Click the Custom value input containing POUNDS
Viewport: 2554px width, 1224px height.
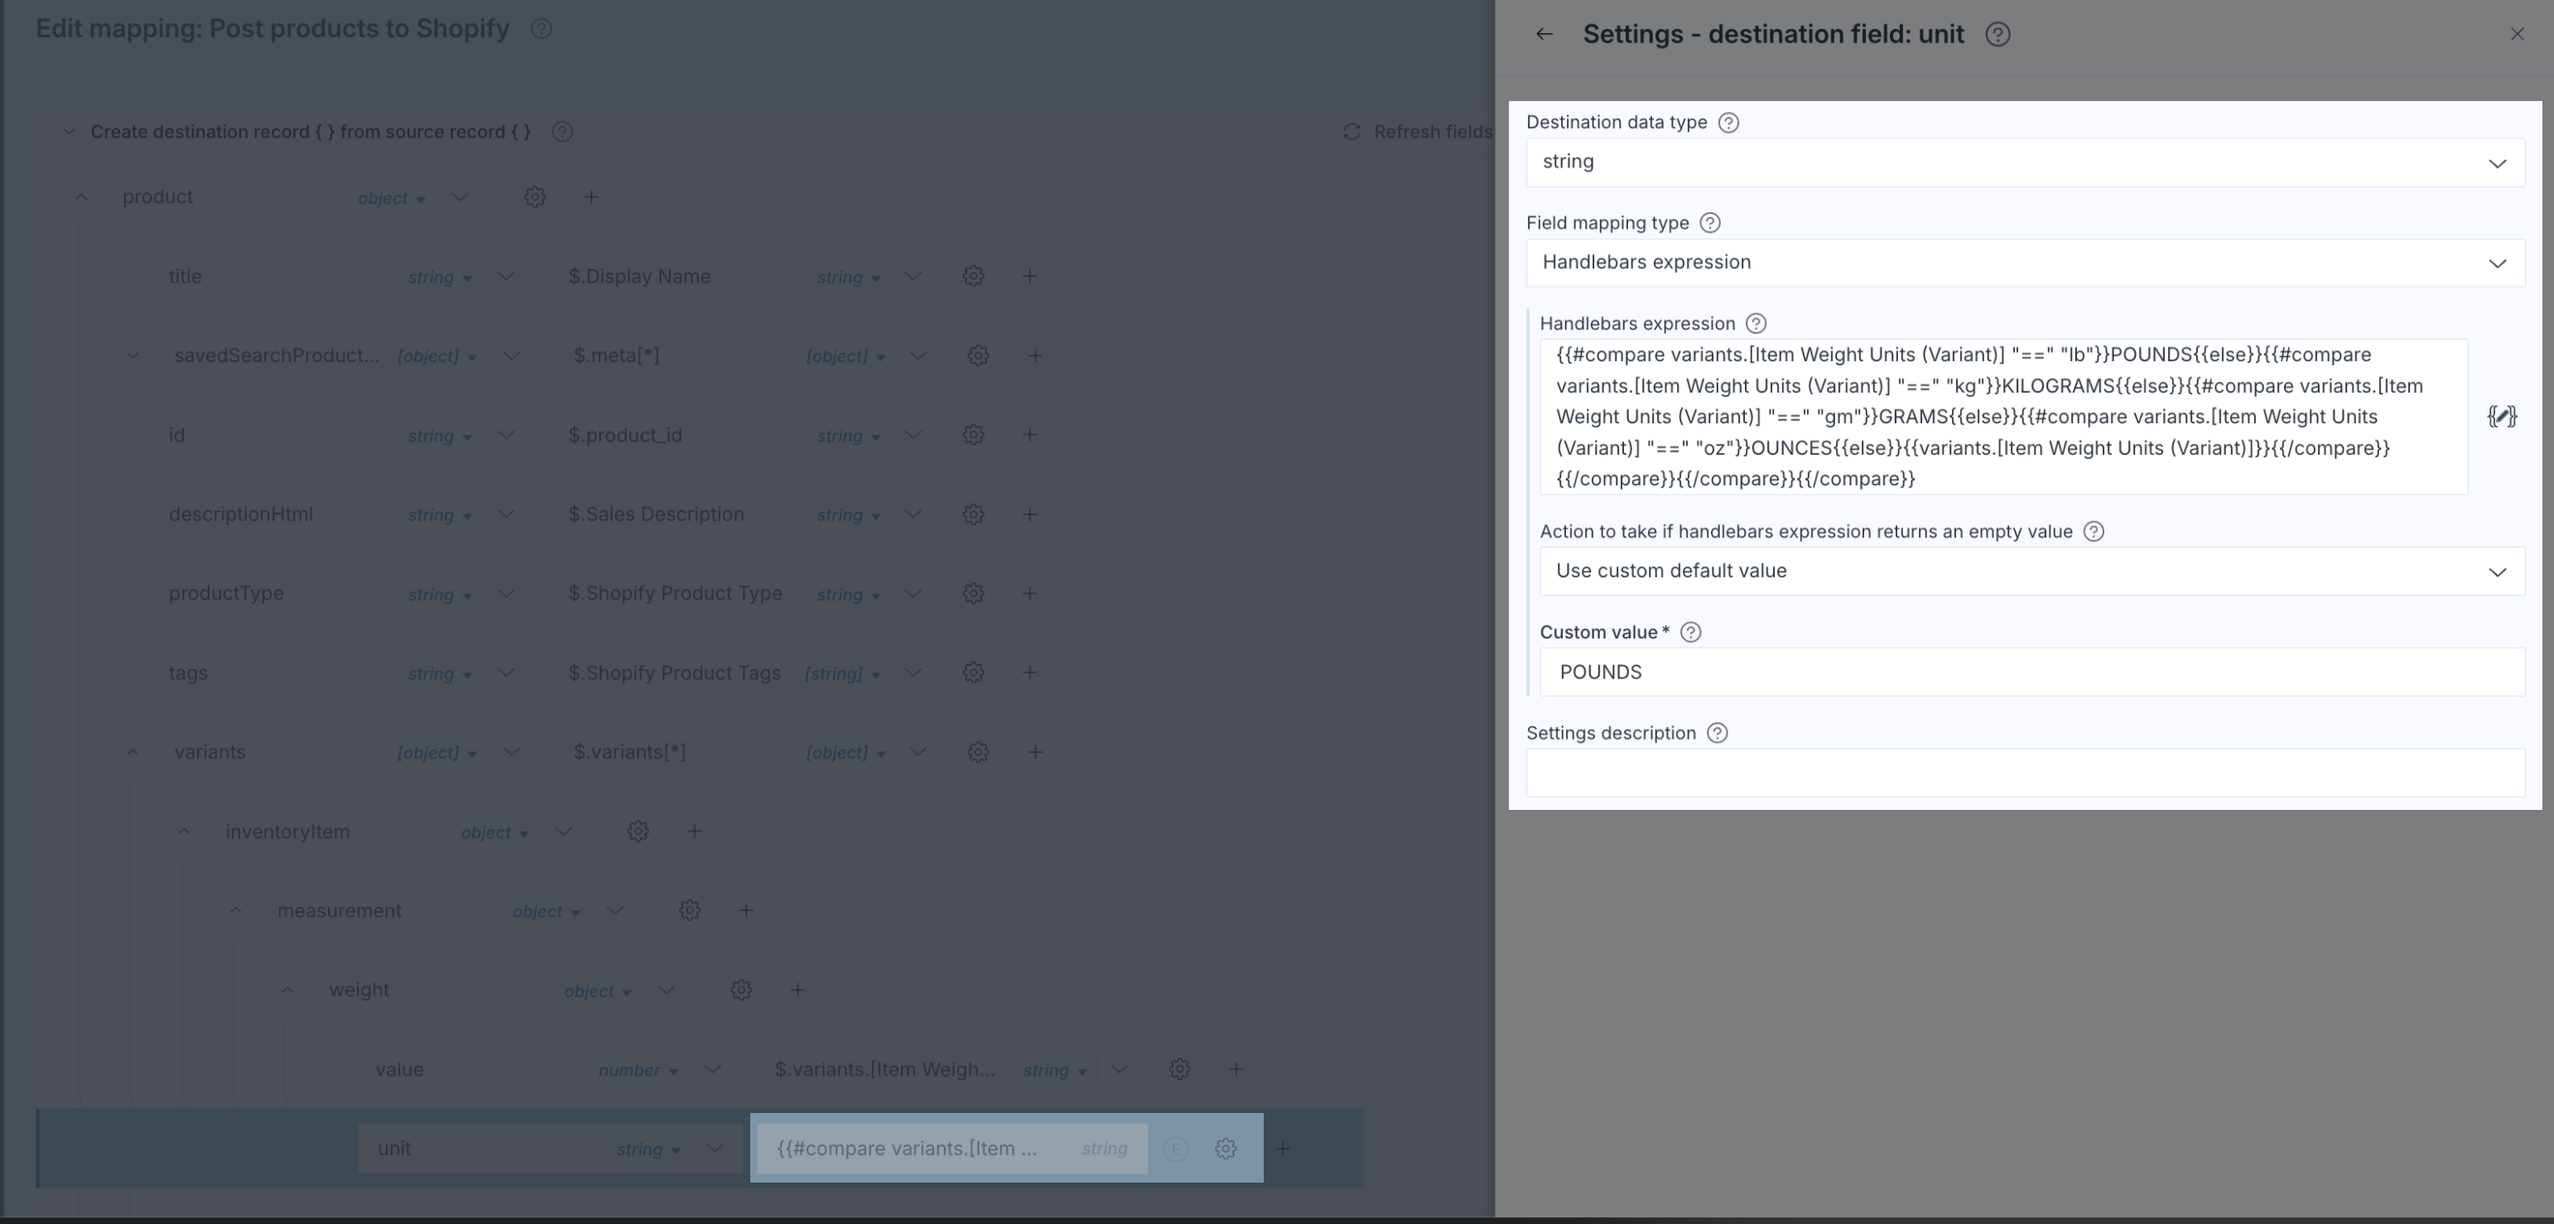pos(2032,672)
